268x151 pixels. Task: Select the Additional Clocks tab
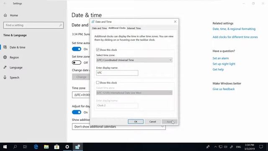coord(117,28)
